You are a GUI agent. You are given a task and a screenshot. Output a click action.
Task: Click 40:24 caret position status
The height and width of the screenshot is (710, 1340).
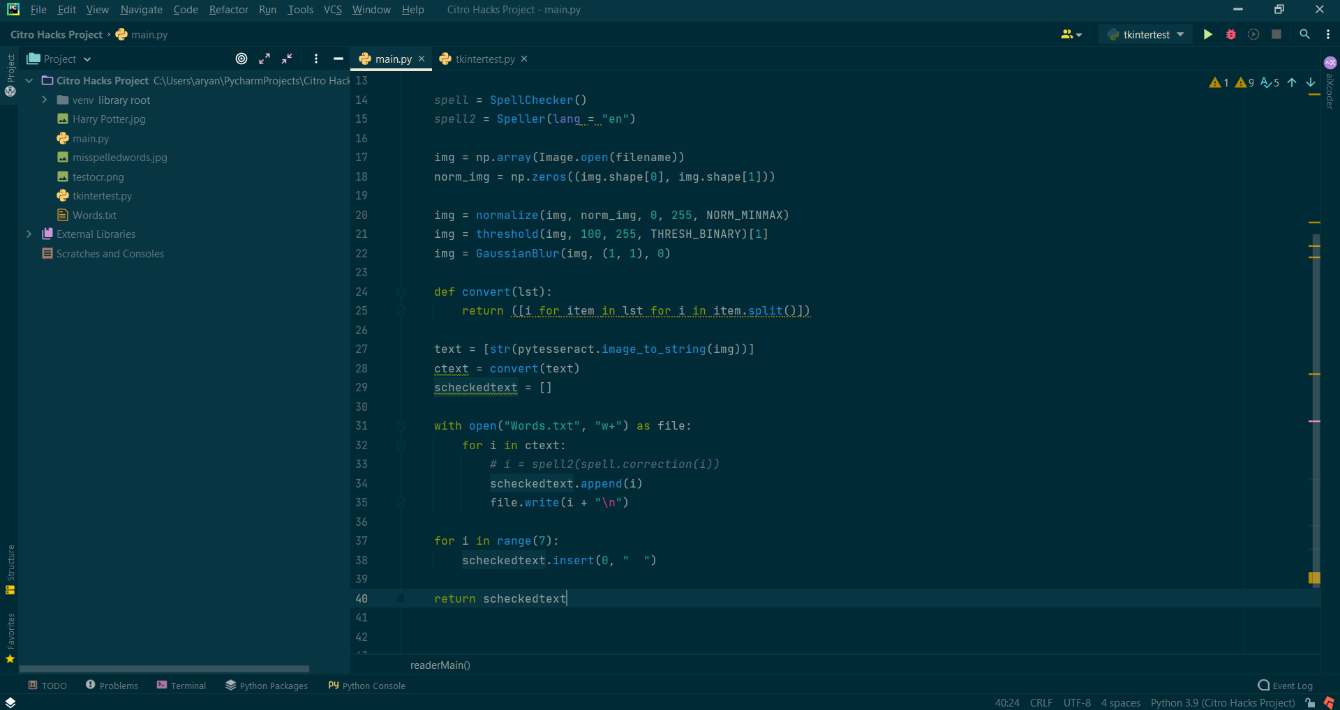tap(1007, 702)
